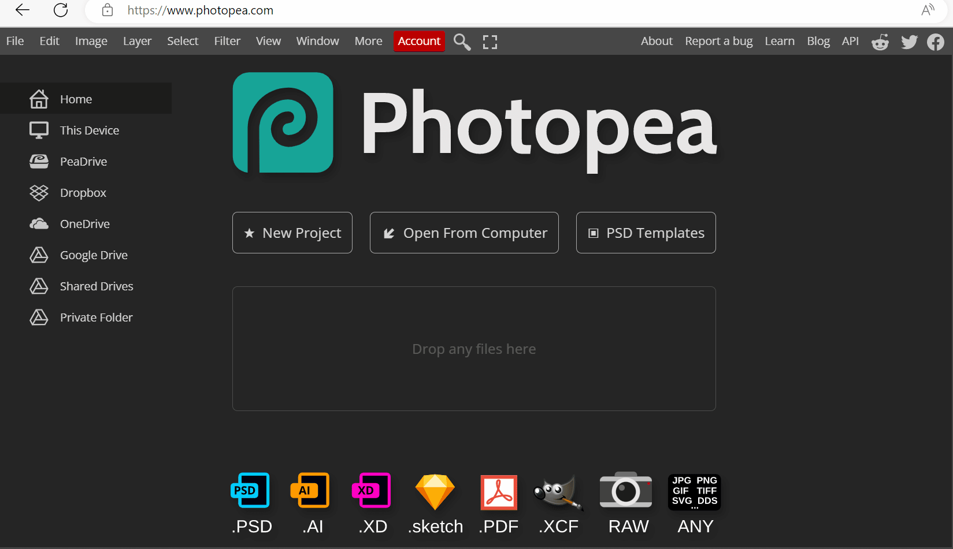Click the .AI Illustrator format icon

(310, 490)
